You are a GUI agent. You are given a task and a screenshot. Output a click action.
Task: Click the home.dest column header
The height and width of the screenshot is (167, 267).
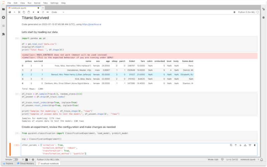[188, 61]
